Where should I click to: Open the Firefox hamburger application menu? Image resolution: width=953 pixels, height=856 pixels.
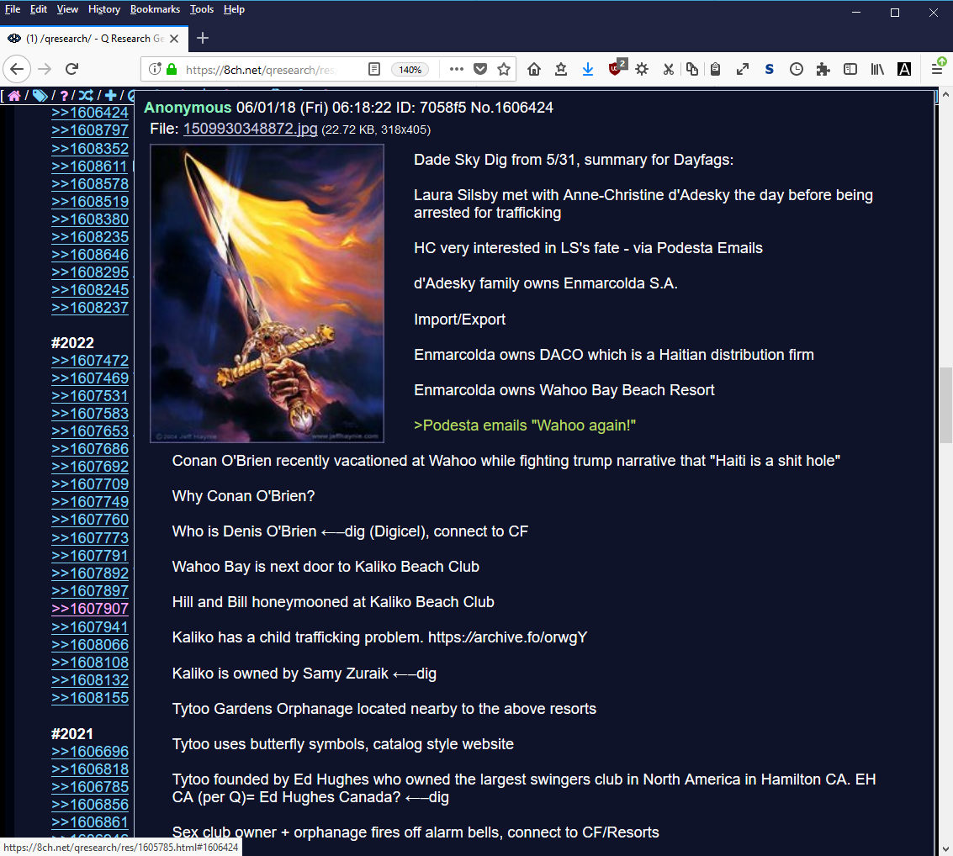[938, 69]
